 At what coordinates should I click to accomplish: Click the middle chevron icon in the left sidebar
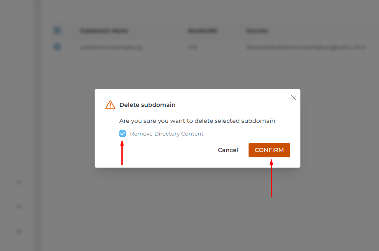click(x=19, y=207)
